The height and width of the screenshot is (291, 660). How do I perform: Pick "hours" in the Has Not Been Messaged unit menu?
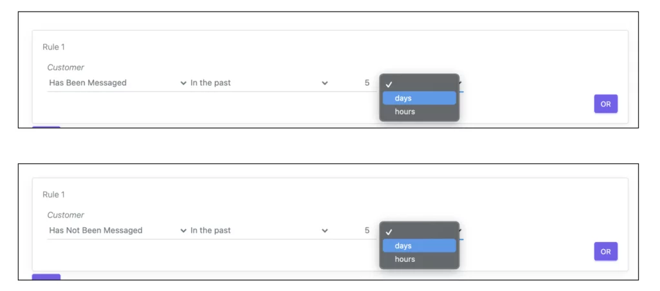pyautogui.click(x=419, y=259)
